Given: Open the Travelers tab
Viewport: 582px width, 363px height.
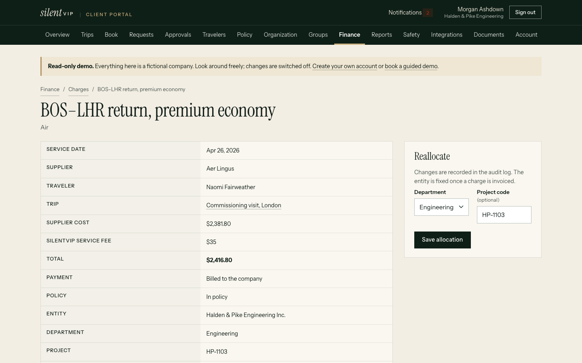Looking at the screenshot, I should (214, 35).
